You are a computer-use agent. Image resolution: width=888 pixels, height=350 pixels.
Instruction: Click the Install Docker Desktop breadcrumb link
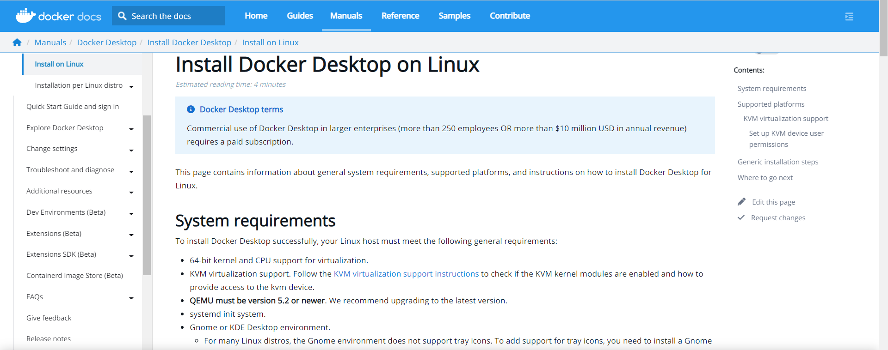click(x=189, y=42)
